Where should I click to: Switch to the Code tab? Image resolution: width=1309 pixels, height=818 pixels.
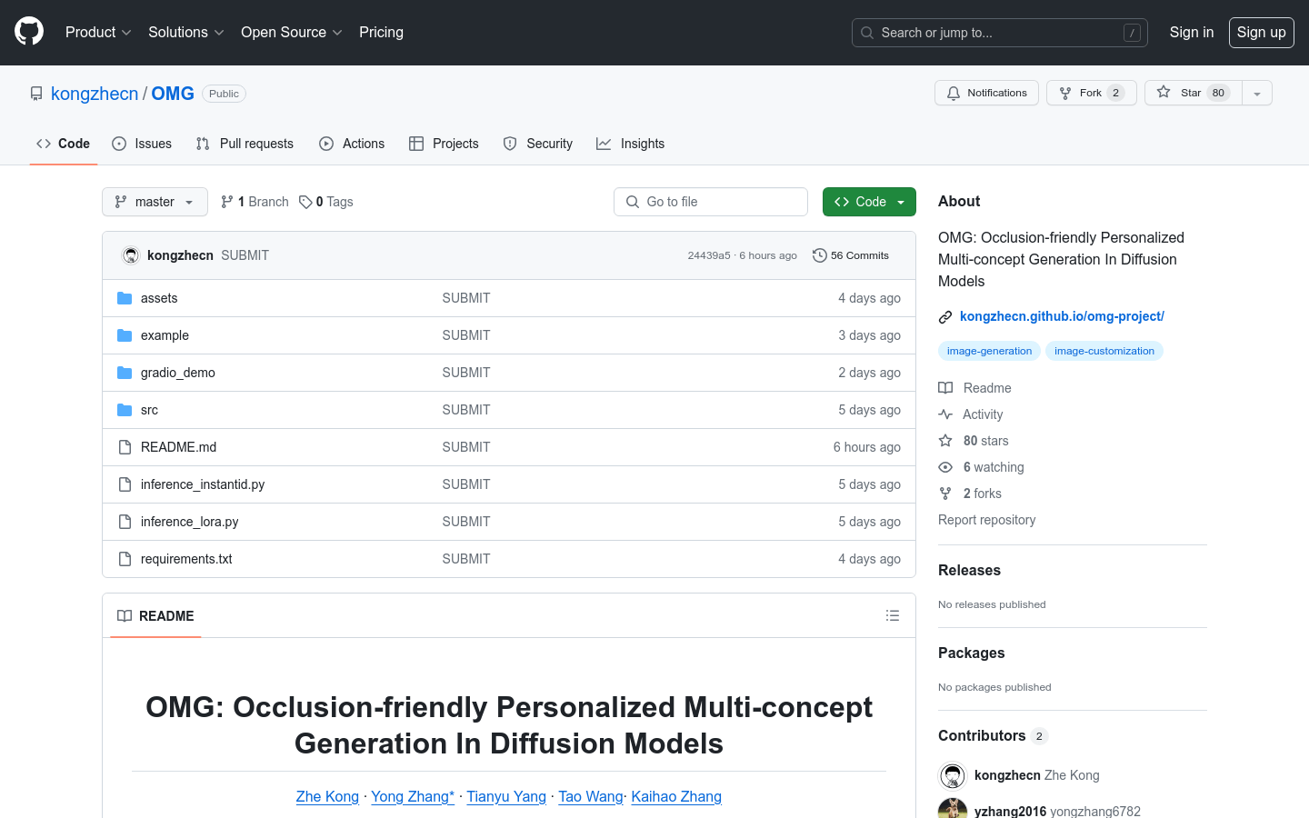[x=63, y=144]
